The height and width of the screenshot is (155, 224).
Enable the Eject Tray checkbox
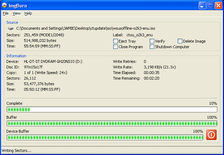[115, 41]
